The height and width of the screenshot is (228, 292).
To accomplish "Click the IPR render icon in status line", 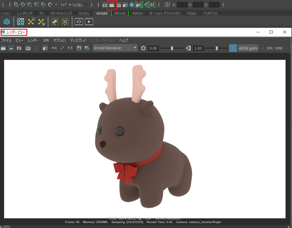I will [119, 5].
